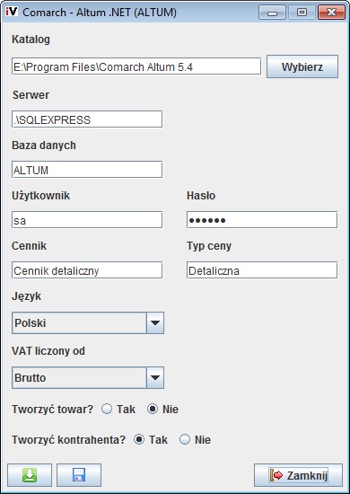Click the Hasło password field

pyautogui.click(x=262, y=220)
